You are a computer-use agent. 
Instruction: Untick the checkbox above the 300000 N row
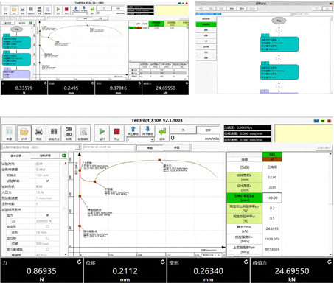(47, 215)
